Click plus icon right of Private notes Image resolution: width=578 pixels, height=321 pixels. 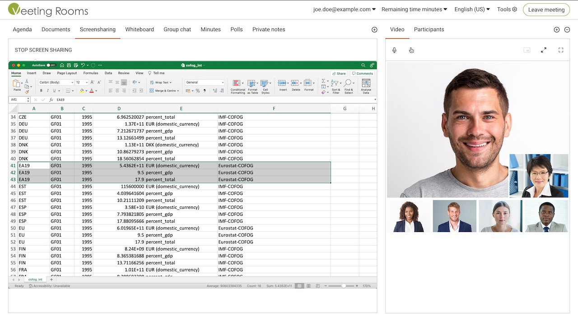[374, 30]
